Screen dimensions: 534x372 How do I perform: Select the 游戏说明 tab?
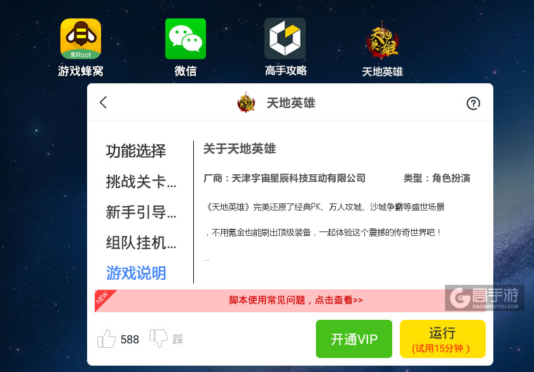tap(136, 273)
